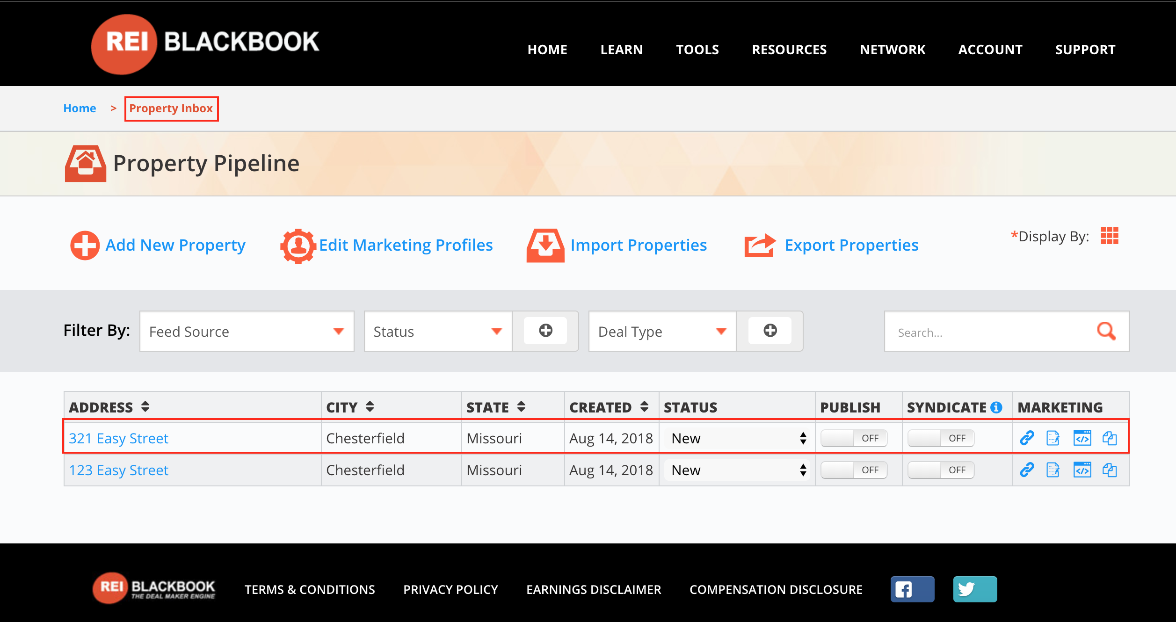Open the HOME menu
This screenshot has width=1176, height=622.
point(547,50)
